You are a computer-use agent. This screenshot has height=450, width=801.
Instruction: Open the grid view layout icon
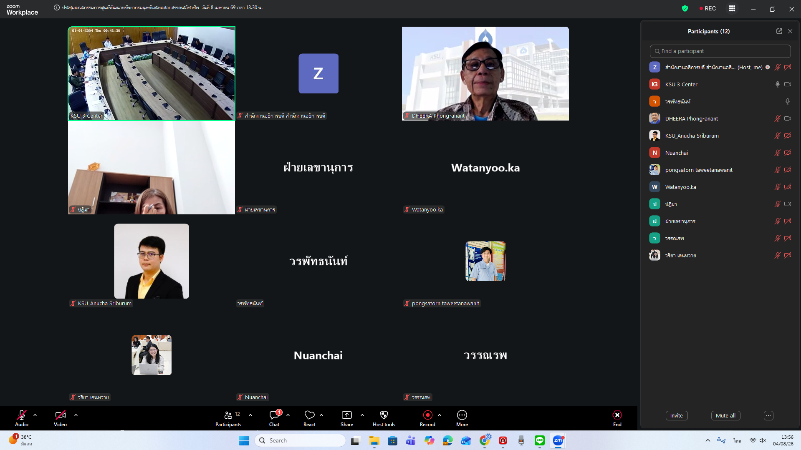732,8
